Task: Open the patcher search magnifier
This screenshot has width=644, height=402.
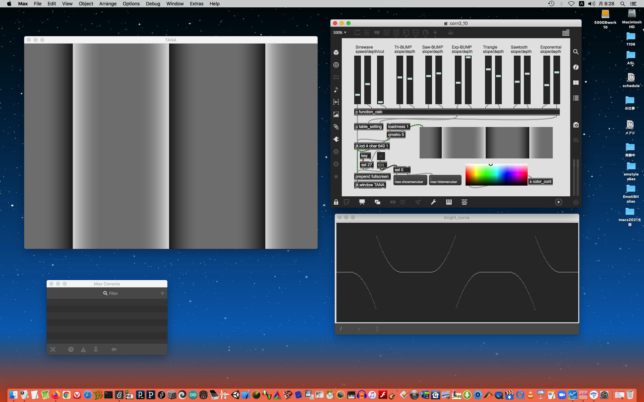Action: pyautogui.click(x=576, y=52)
